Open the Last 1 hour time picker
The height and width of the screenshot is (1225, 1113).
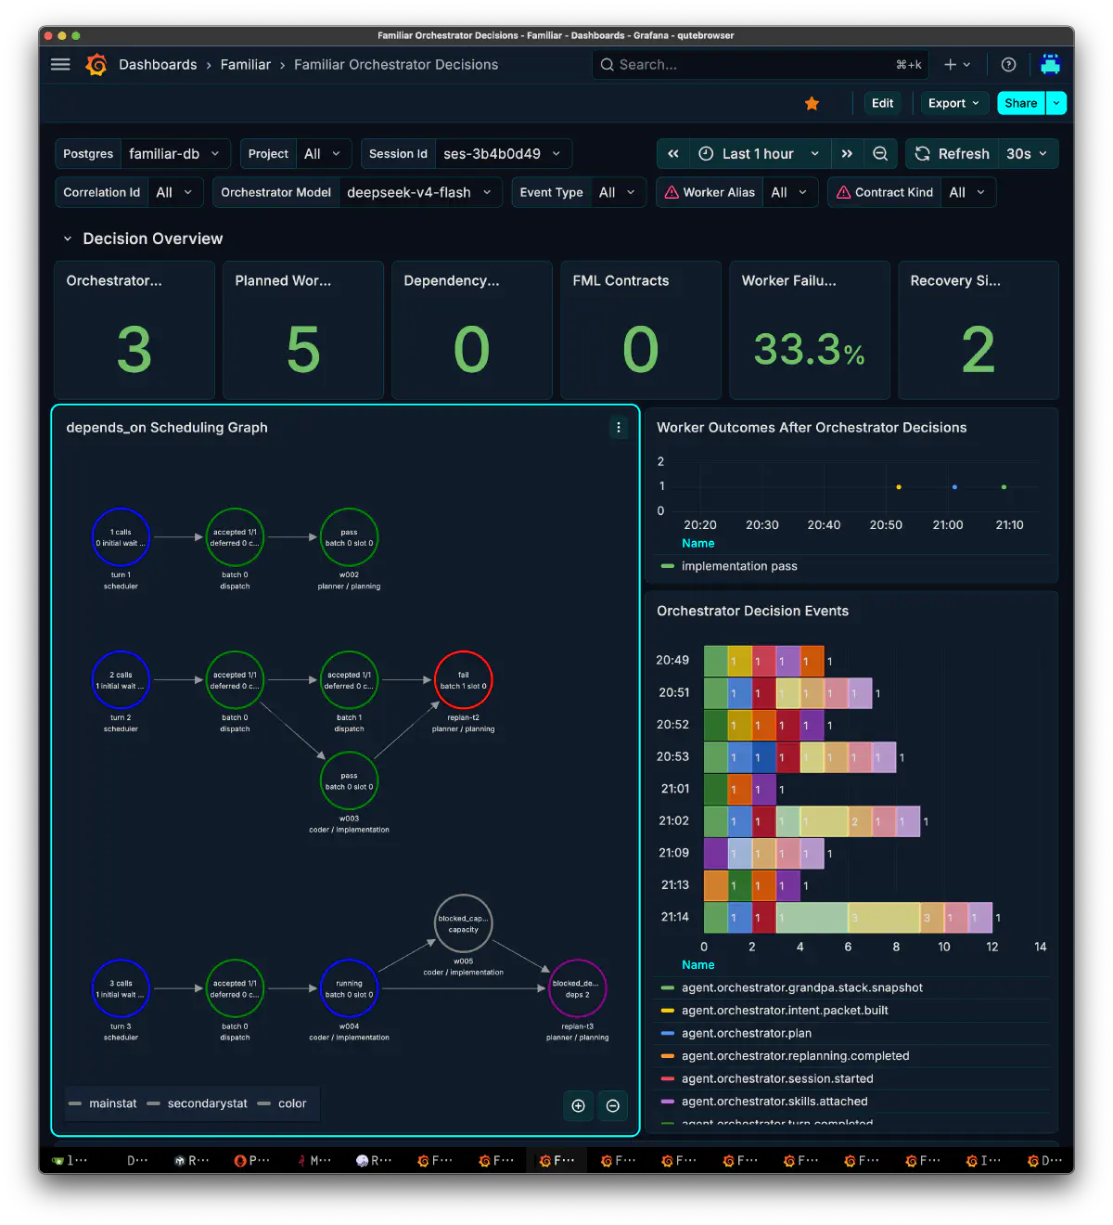coord(759,154)
